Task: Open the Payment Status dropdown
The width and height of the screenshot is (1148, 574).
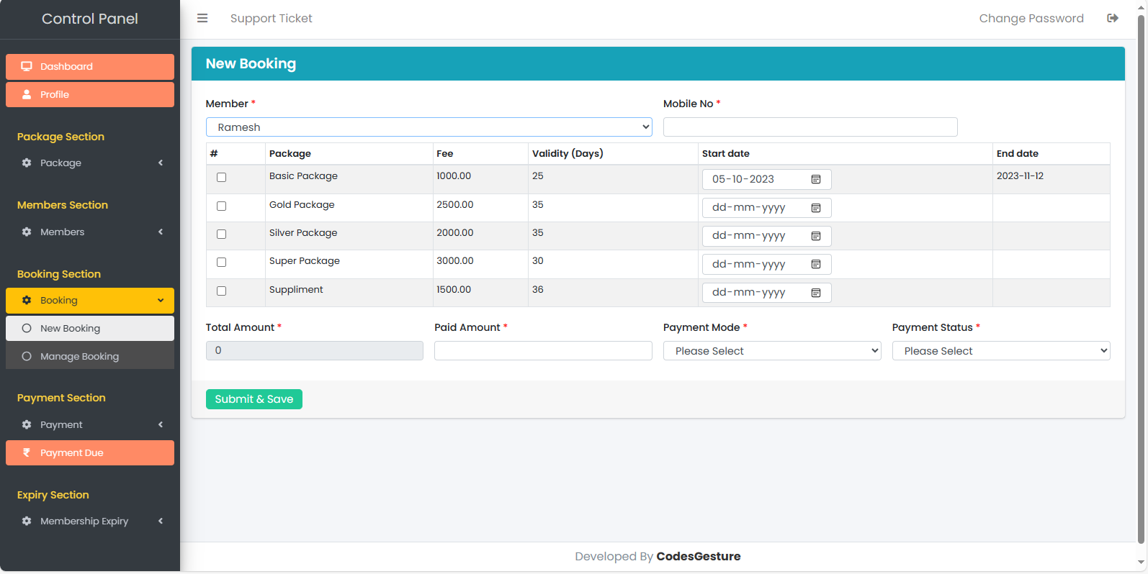Action: pyautogui.click(x=1001, y=351)
